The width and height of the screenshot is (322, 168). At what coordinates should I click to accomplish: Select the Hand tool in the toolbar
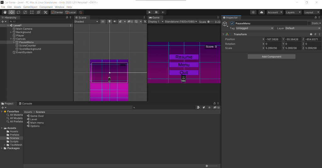5,12
